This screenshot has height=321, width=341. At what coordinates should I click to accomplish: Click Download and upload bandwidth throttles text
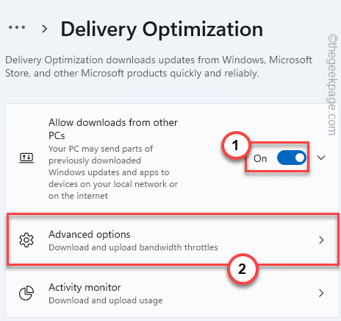(133, 247)
